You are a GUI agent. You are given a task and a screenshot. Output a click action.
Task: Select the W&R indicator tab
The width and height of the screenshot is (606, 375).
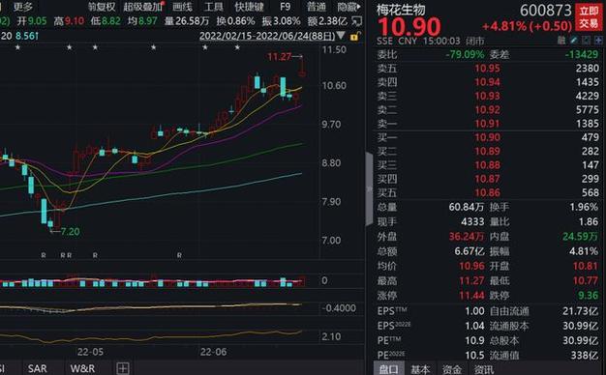point(82,368)
